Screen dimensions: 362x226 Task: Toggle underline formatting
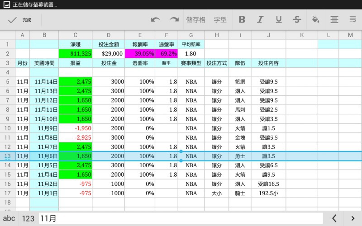279,19
